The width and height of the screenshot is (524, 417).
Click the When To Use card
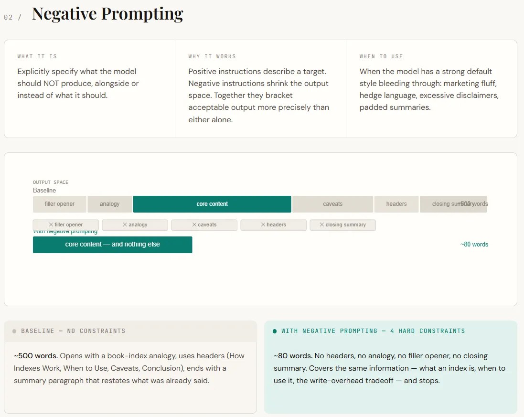coord(431,89)
